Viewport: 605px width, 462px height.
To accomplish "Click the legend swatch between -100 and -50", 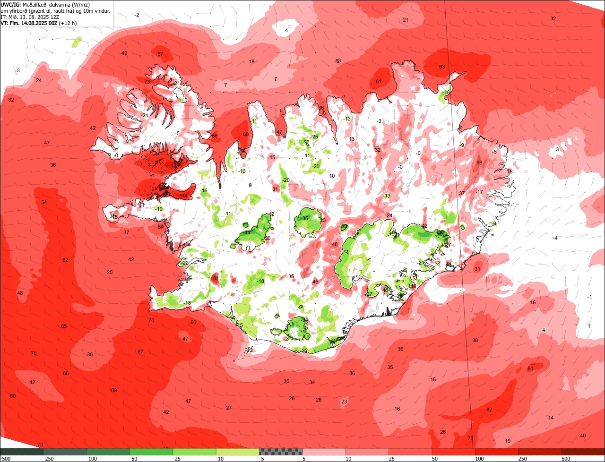I will pos(108,452).
